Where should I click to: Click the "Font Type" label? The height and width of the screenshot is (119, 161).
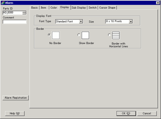tap(45, 21)
